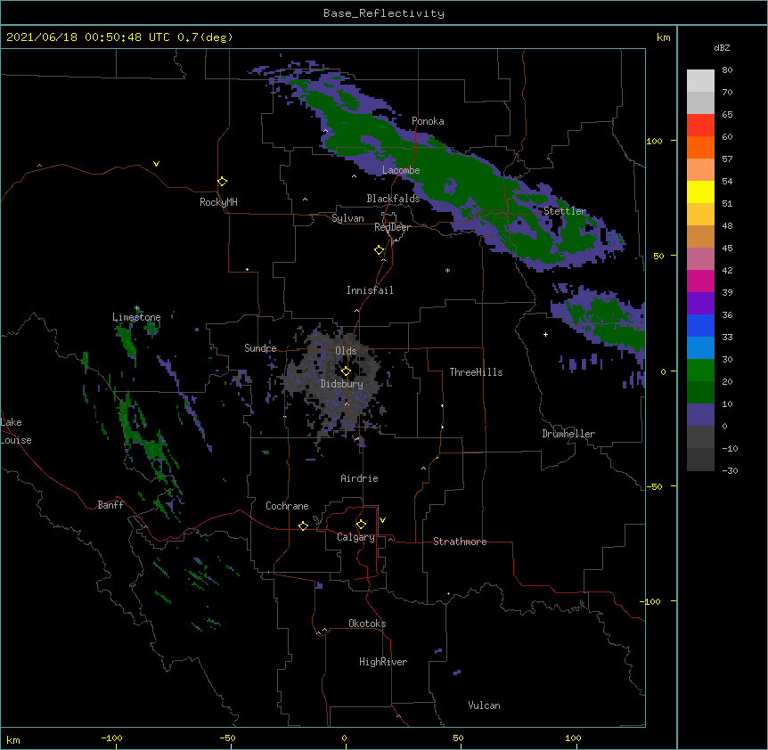
Task: Click the Didsbury city label
Action: tap(342, 384)
